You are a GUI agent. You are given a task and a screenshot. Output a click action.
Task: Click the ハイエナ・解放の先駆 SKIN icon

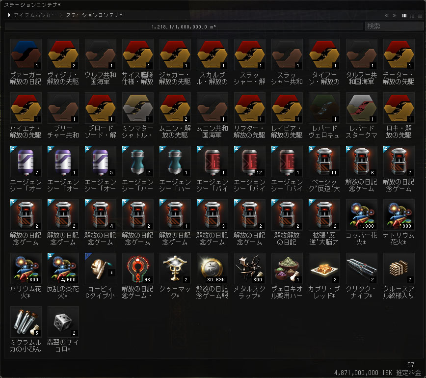(x=26, y=108)
